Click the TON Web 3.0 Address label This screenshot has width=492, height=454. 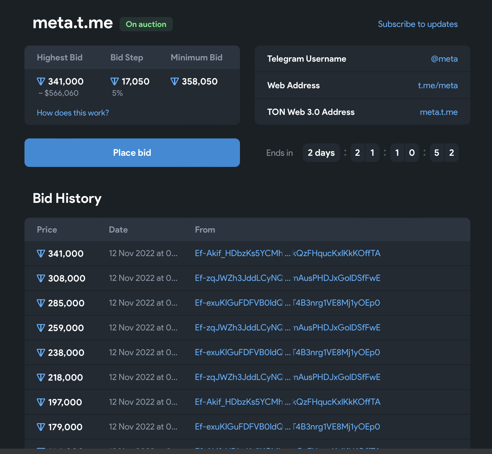311,112
